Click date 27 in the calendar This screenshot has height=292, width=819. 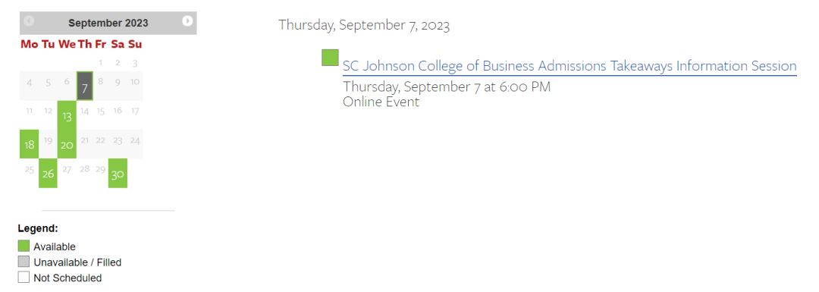67,169
